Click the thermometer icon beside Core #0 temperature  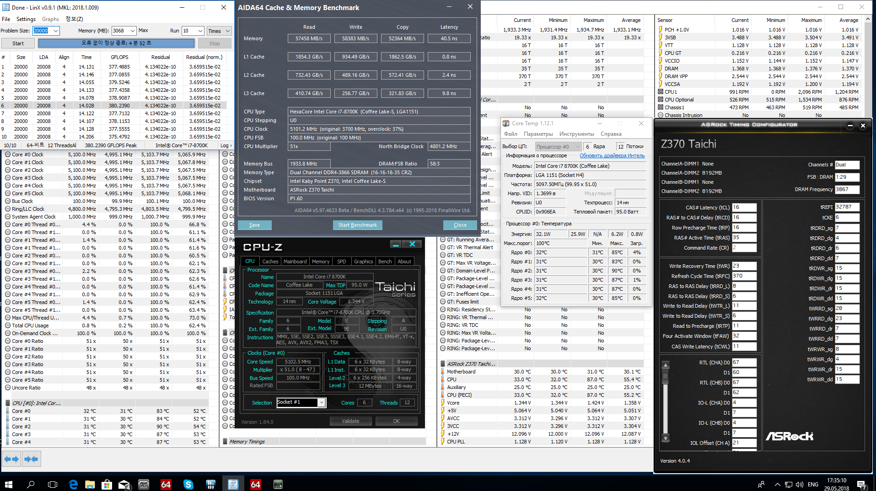click(x=8, y=411)
